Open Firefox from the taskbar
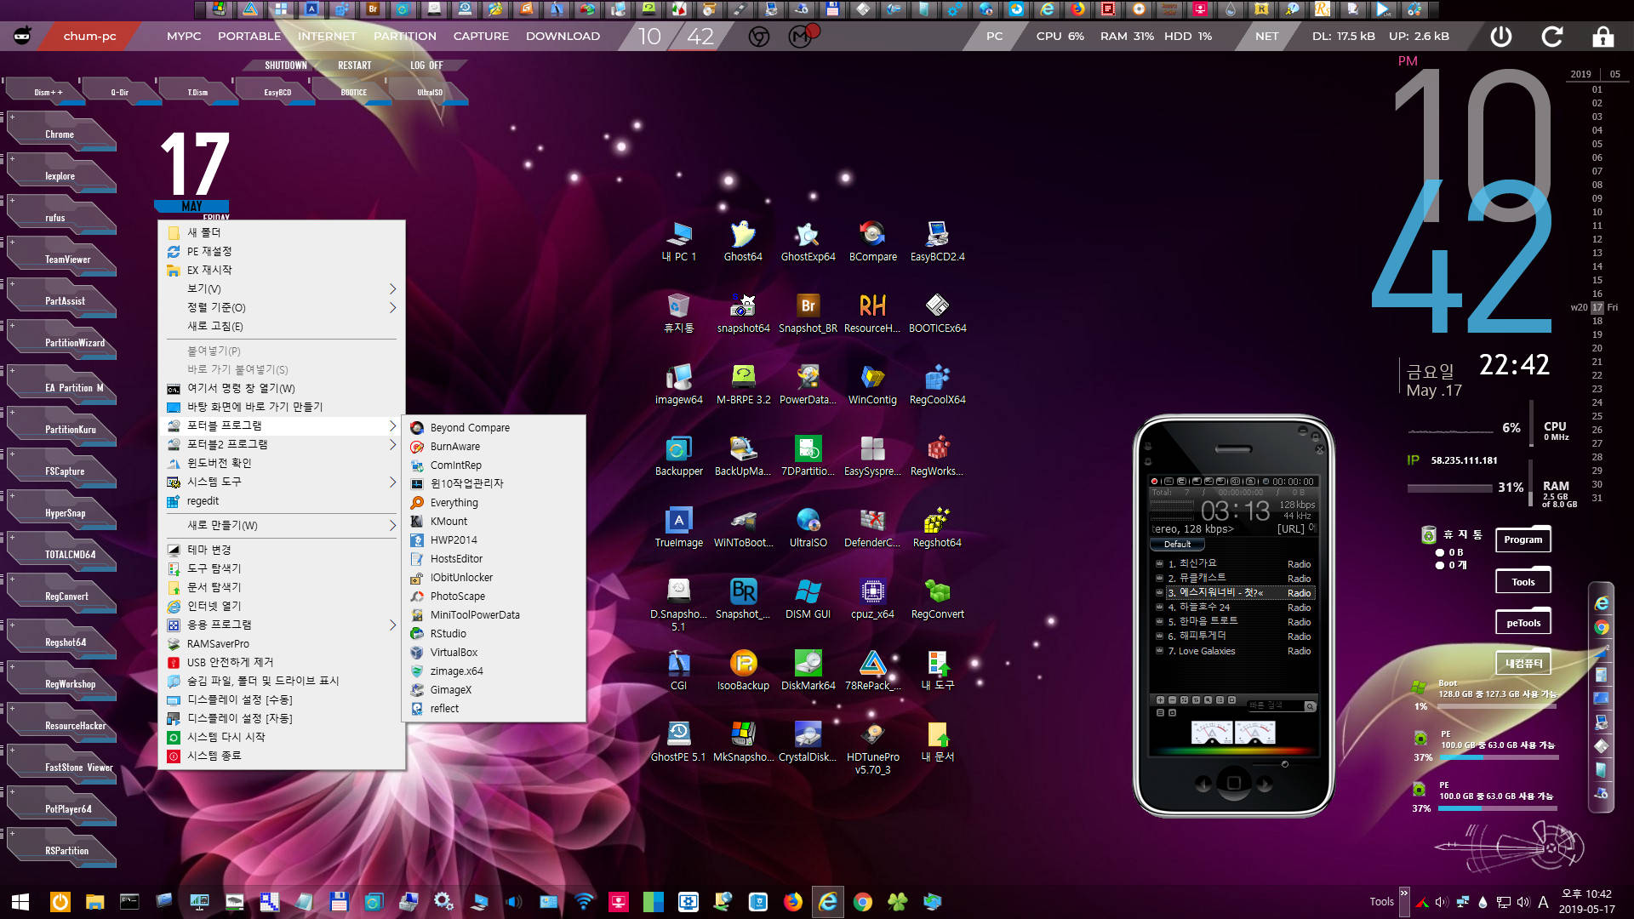This screenshot has height=919, width=1634. (x=793, y=902)
